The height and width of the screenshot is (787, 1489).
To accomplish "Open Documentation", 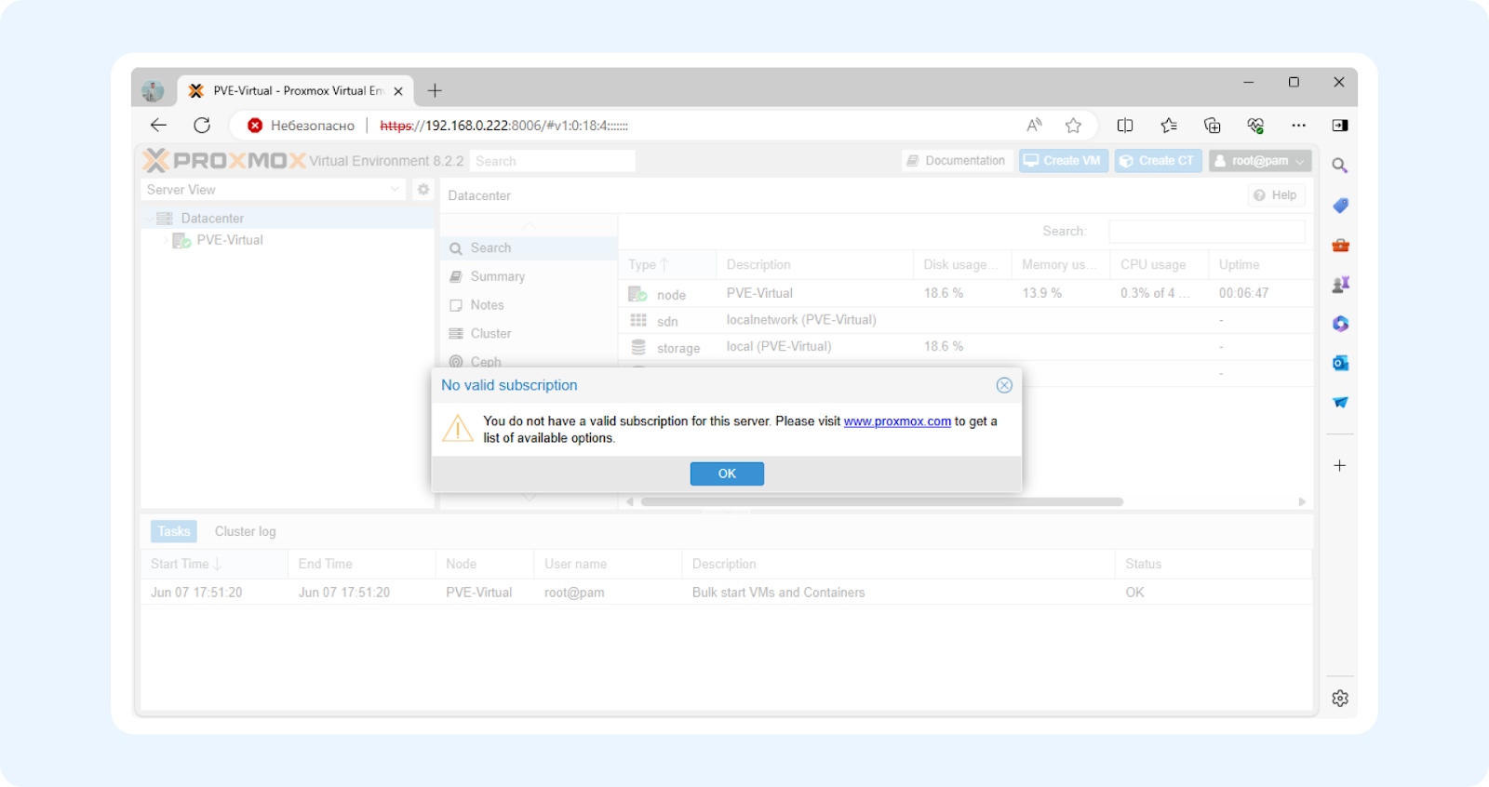I will [x=958, y=161].
